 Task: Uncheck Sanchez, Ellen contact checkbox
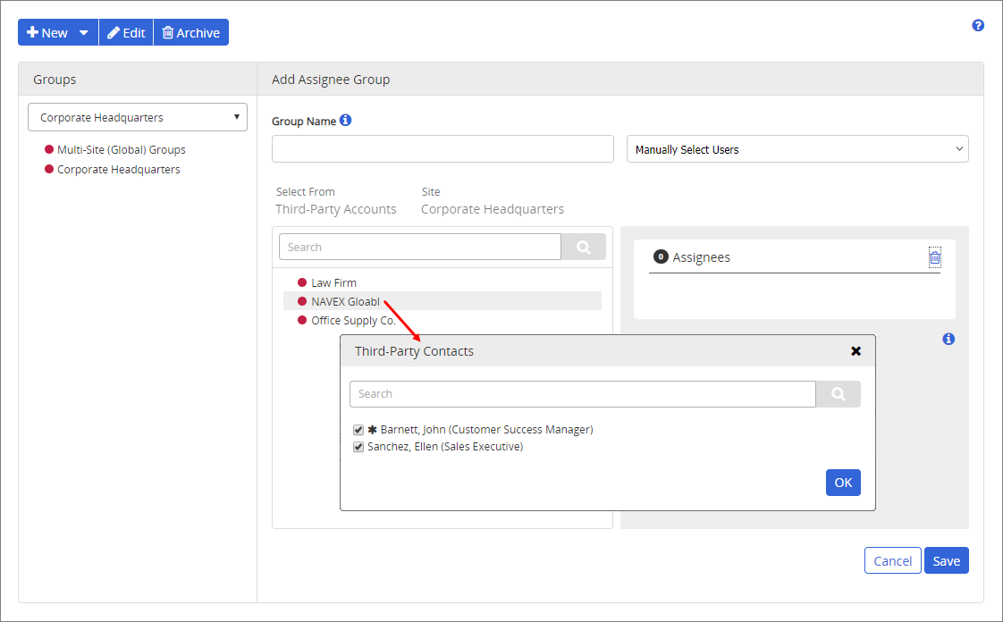coord(358,447)
